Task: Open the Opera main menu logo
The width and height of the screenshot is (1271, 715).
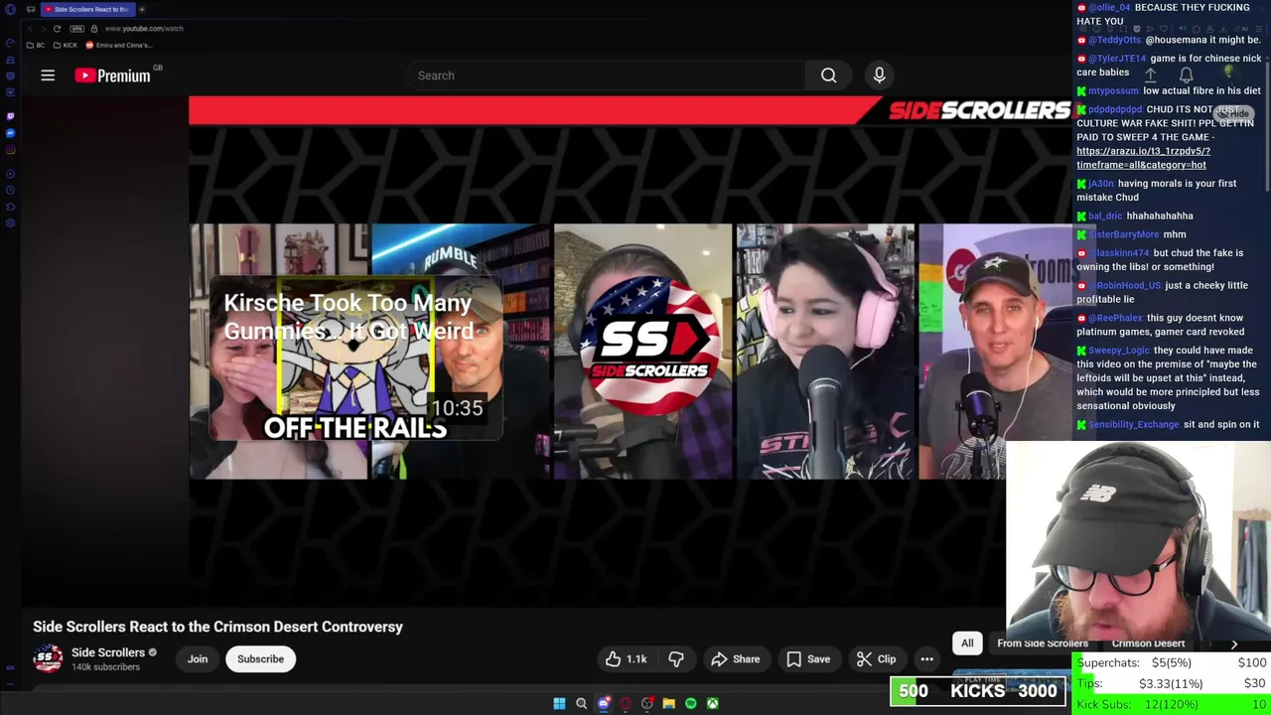Action: coord(10,9)
